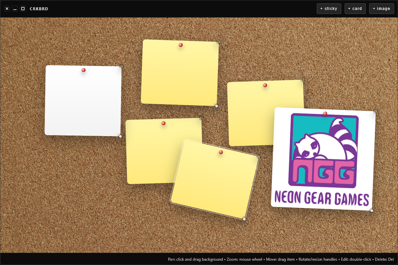
Task: Click the status bar hint 'Pan: click and drag background'
Action: (195, 259)
